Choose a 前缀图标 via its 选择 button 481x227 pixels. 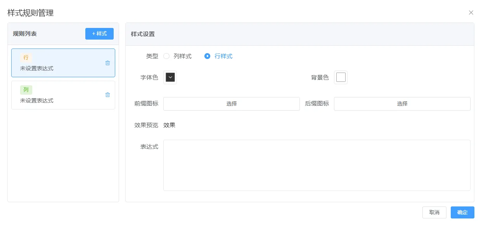232,104
